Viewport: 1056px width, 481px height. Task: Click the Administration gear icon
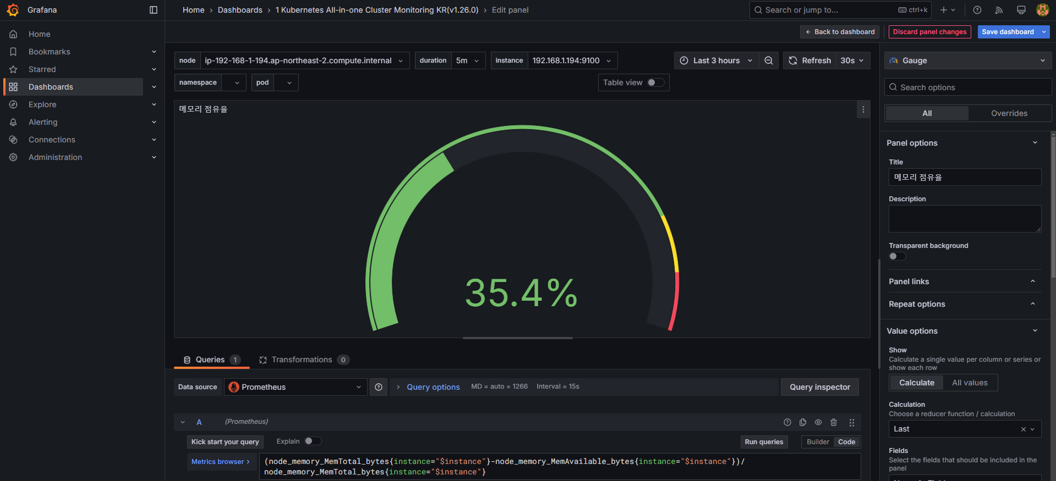click(13, 157)
